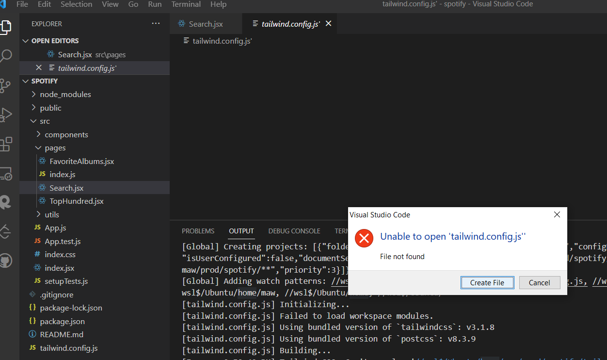Open the Remote Explorer view
The height and width of the screenshot is (360, 607).
pos(5,173)
